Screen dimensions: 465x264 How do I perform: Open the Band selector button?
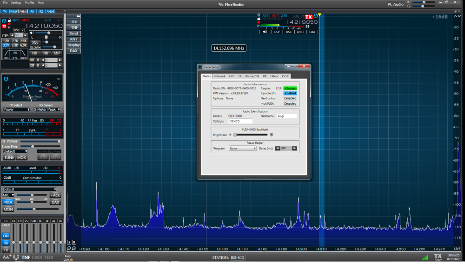click(x=73, y=33)
